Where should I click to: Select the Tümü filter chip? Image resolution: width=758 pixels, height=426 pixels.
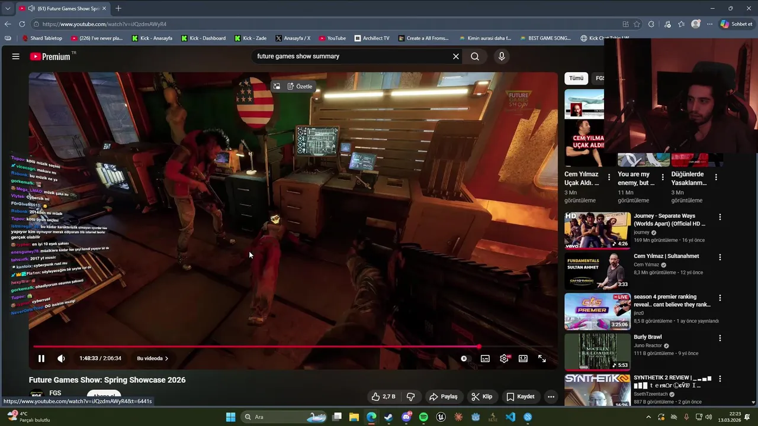576,78
